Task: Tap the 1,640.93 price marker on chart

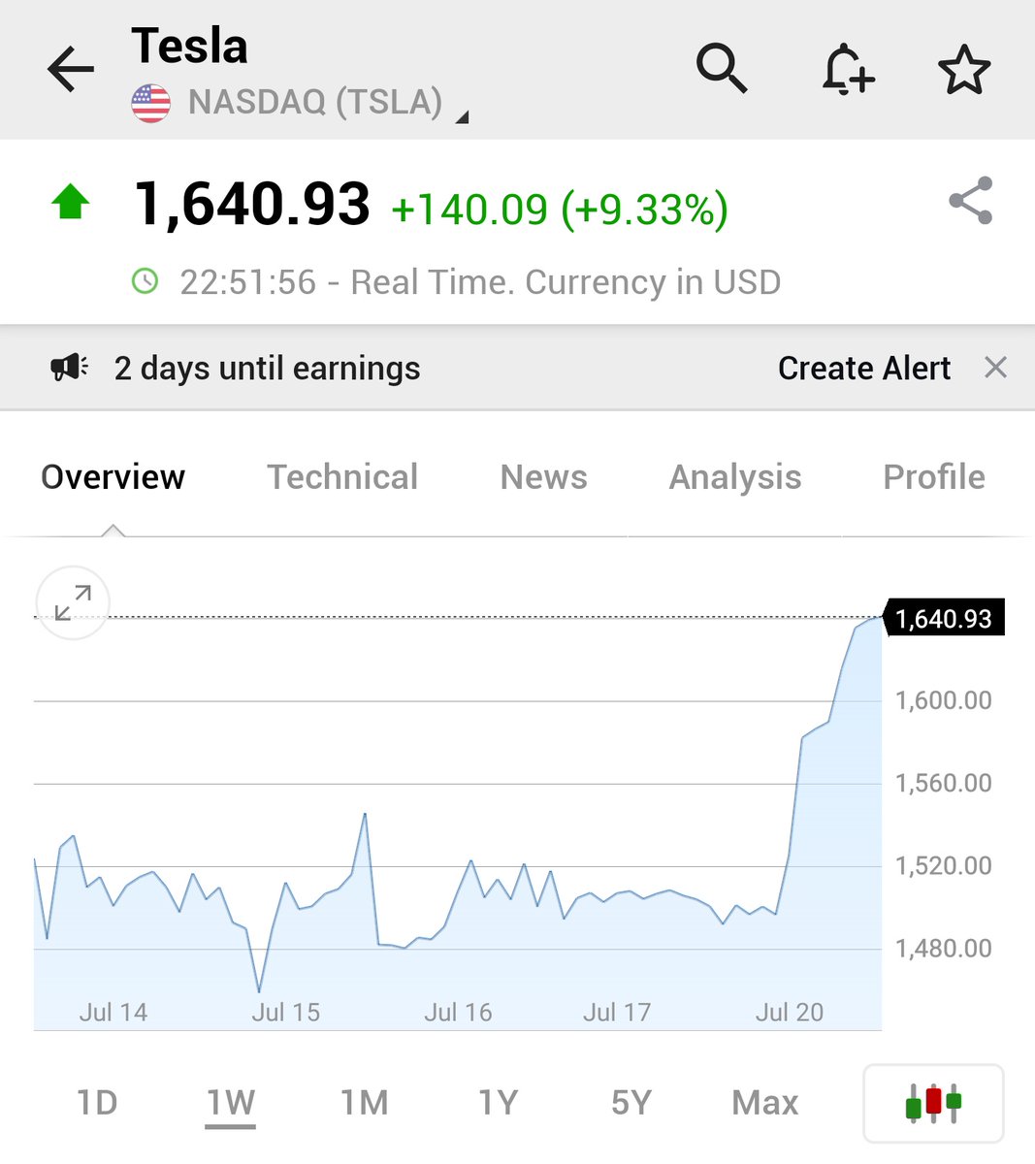Action: click(944, 618)
